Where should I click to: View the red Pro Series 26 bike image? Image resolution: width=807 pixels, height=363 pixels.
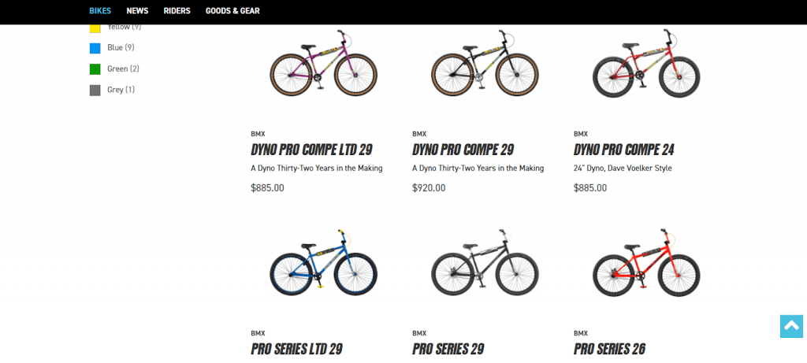tap(646, 262)
